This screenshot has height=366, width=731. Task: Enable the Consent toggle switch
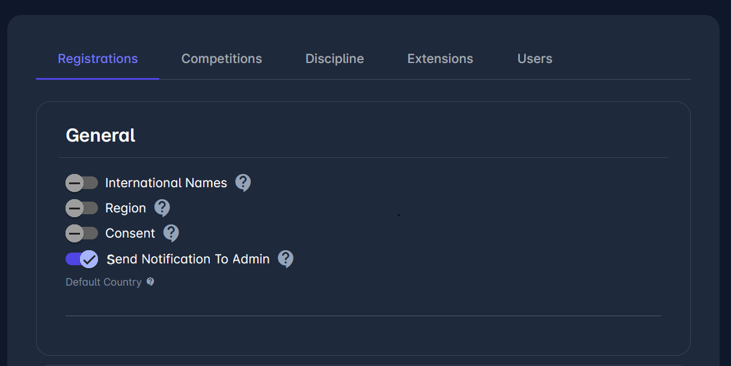82,233
